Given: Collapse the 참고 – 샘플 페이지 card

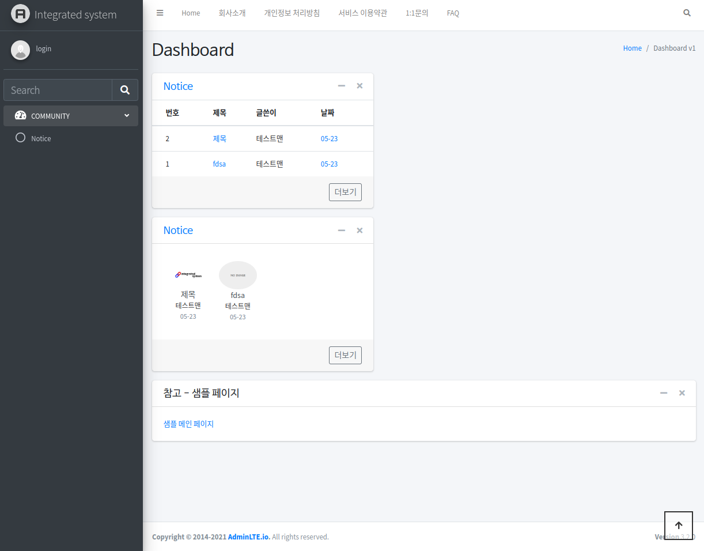Looking at the screenshot, I should [664, 393].
